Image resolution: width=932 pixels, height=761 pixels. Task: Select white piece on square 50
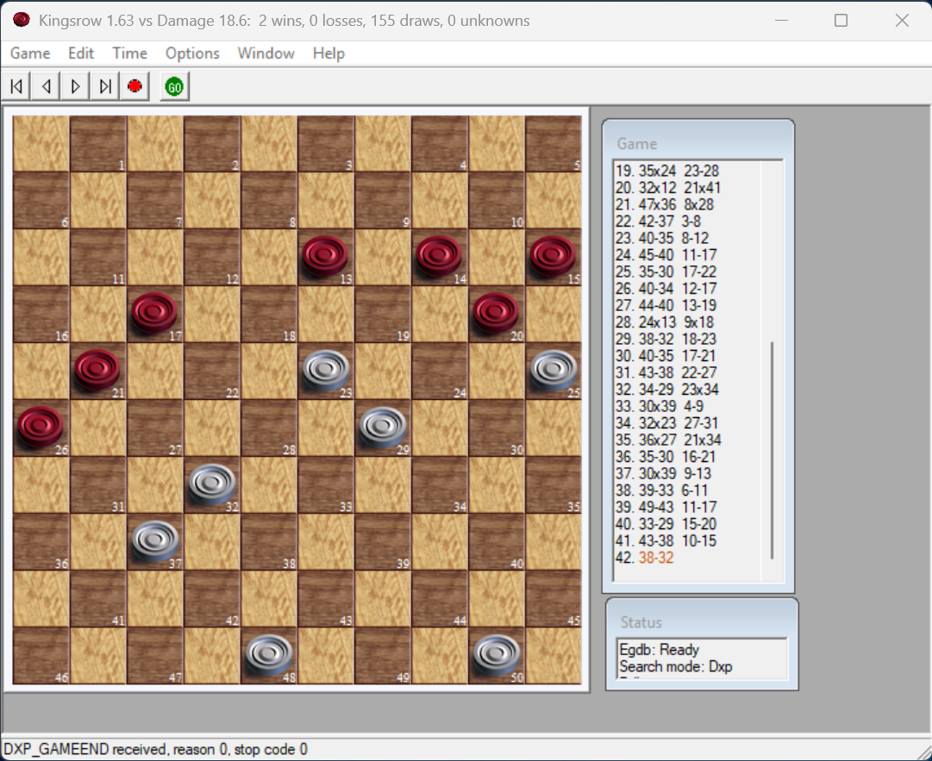497,655
